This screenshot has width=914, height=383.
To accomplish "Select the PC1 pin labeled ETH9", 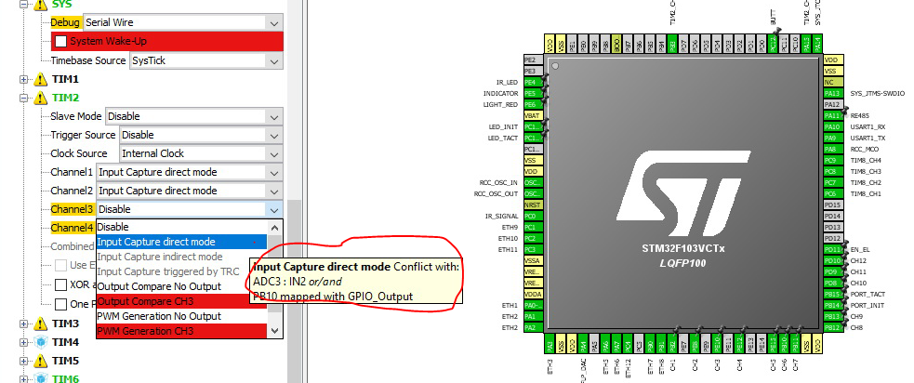I will click(533, 227).
